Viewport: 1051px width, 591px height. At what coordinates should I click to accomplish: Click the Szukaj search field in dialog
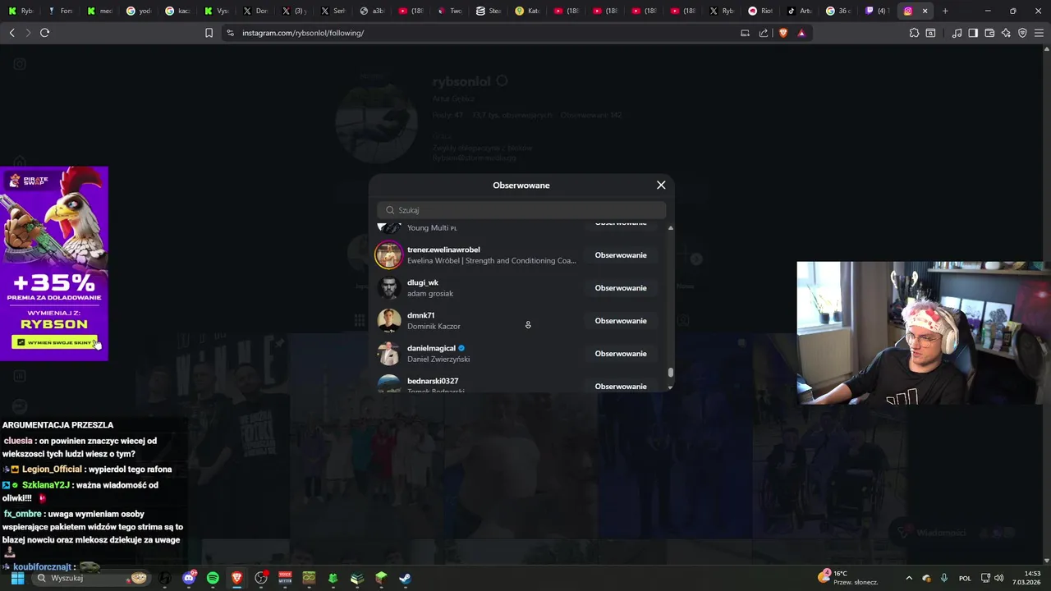tap(521, 210)
